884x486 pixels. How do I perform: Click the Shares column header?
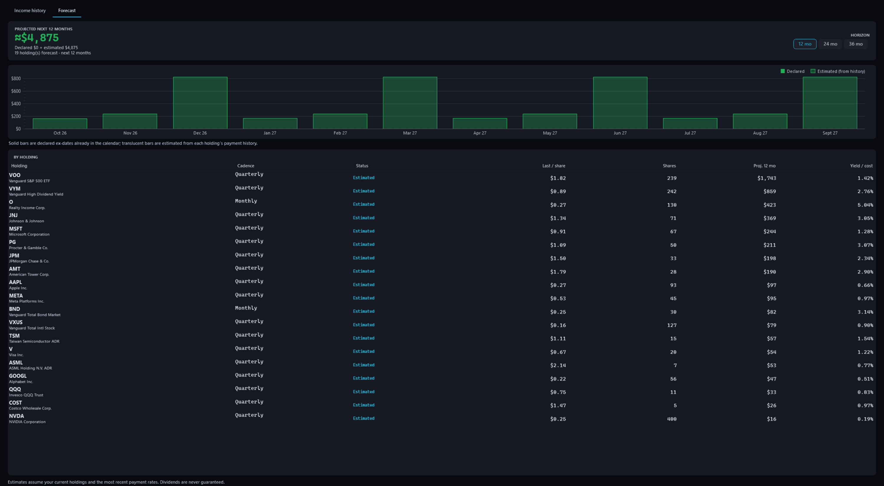point(669,166)
